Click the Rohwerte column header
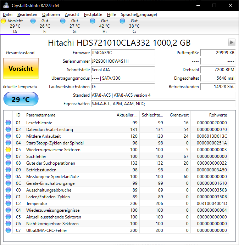The image size is (239, 245). (x=210, y=115)
